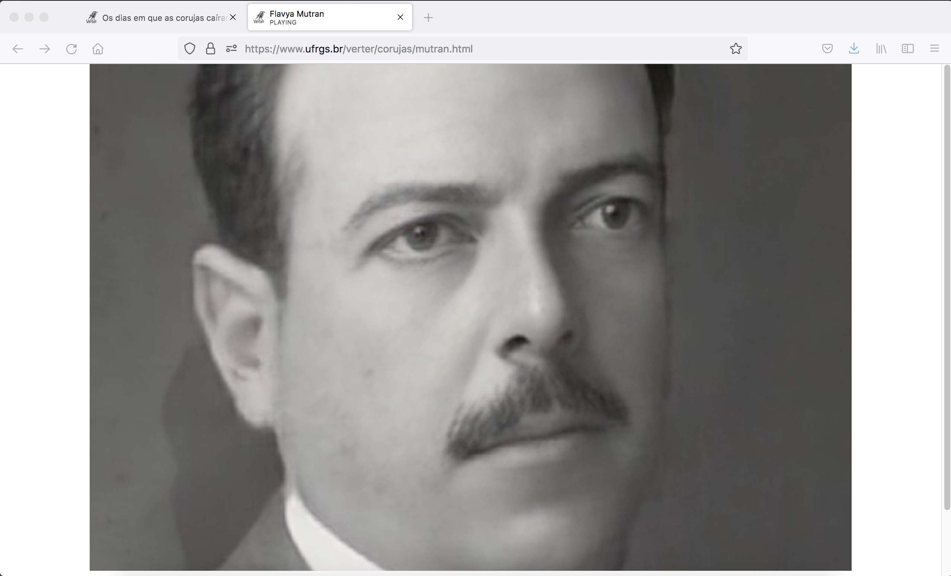This screenshot has height=576, width=951.
Task: Click the portrait video in the page
Action: [x=471, y=317]
